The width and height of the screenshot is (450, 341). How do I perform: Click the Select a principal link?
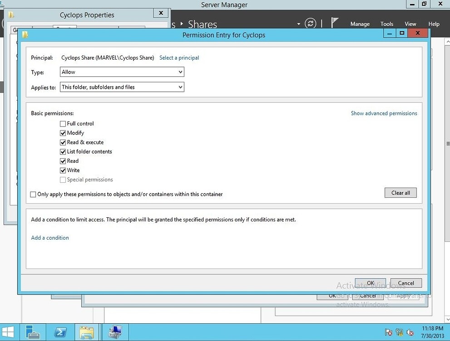click(179, 58)
